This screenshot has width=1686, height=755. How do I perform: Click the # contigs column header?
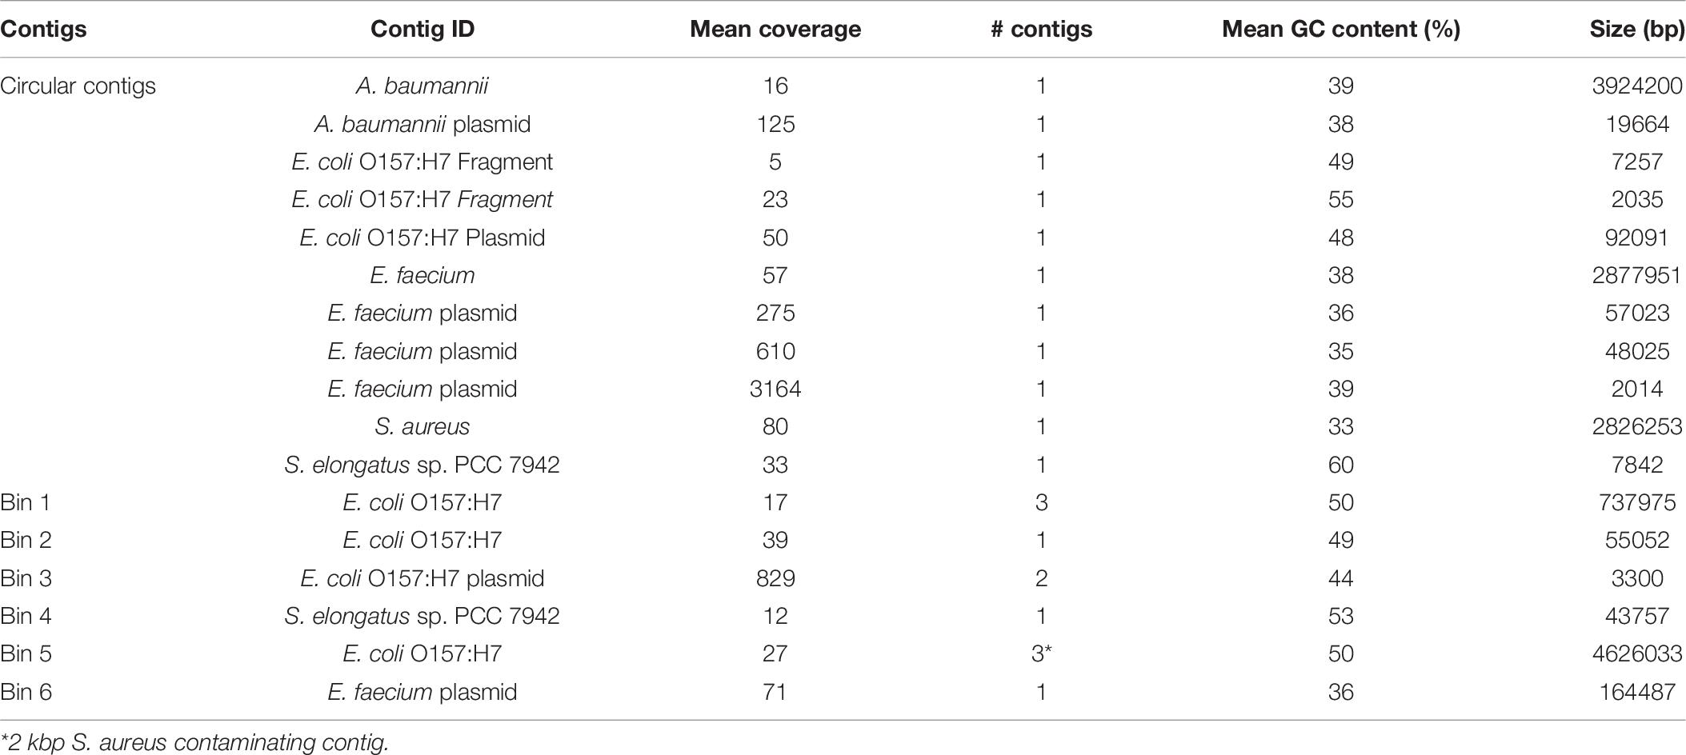point(1041,29)
